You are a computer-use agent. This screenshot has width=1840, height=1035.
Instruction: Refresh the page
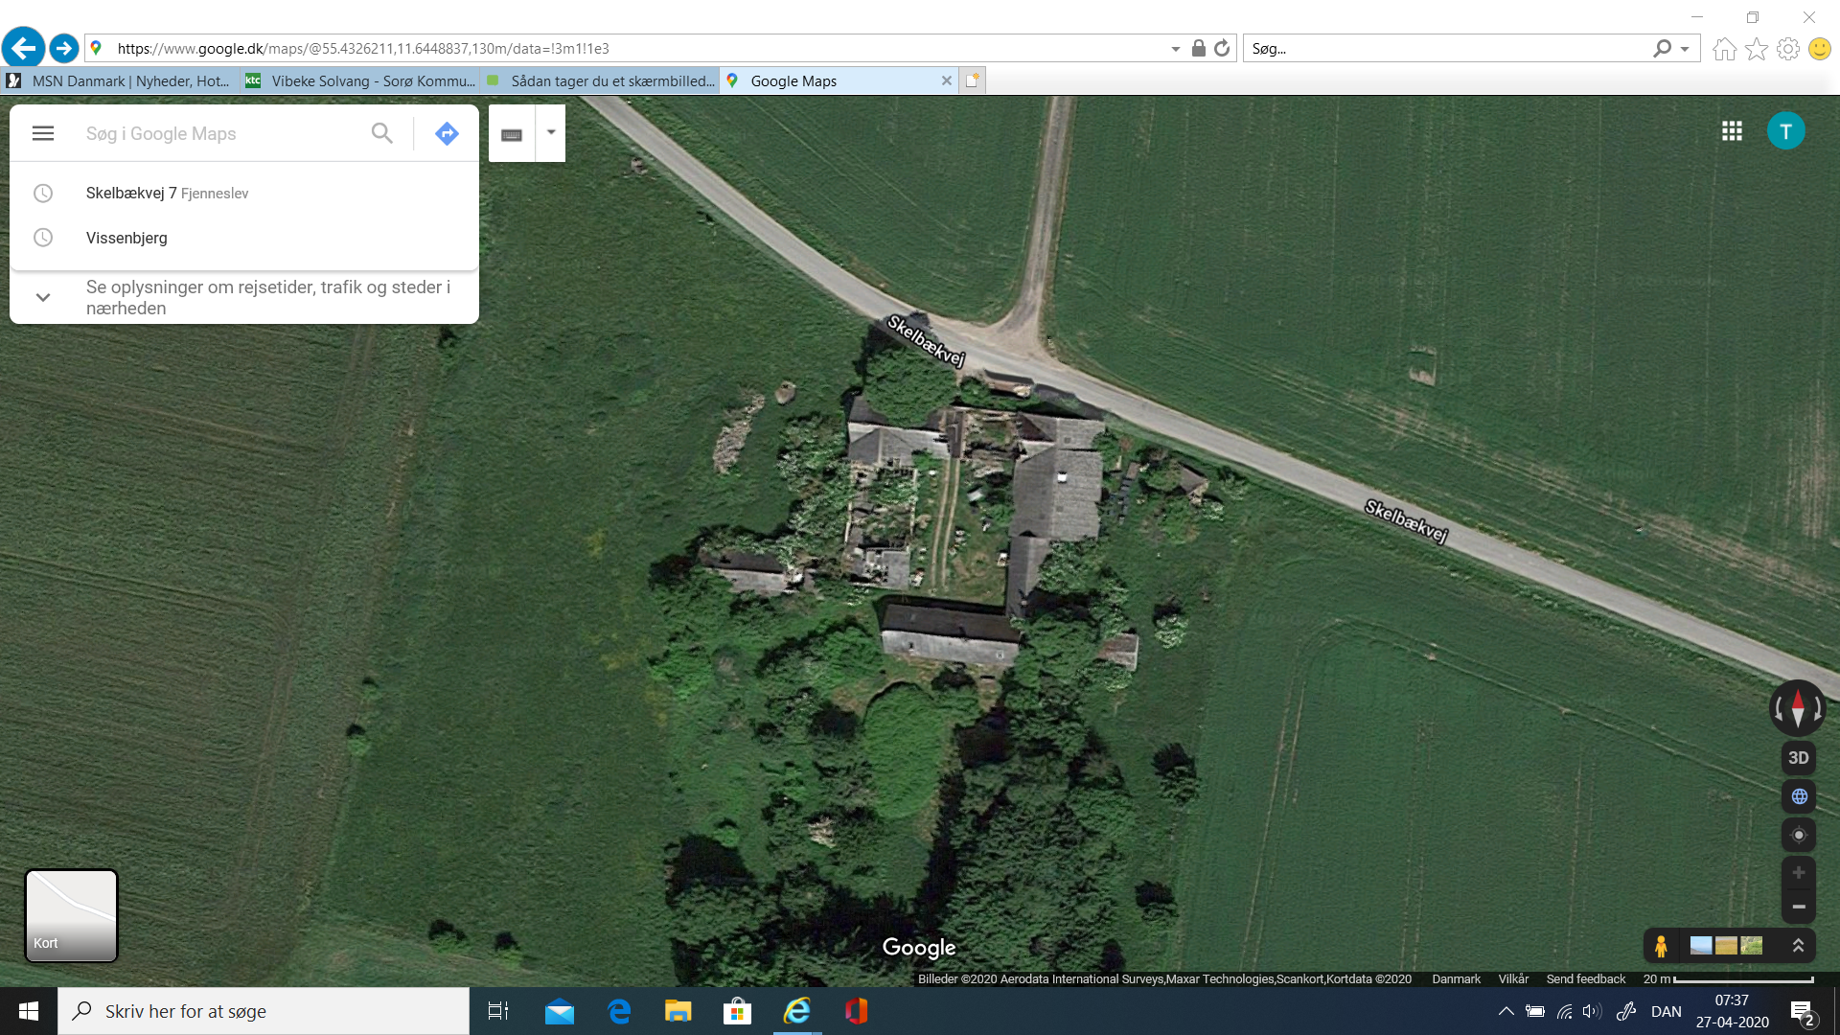pos(1222,48)
